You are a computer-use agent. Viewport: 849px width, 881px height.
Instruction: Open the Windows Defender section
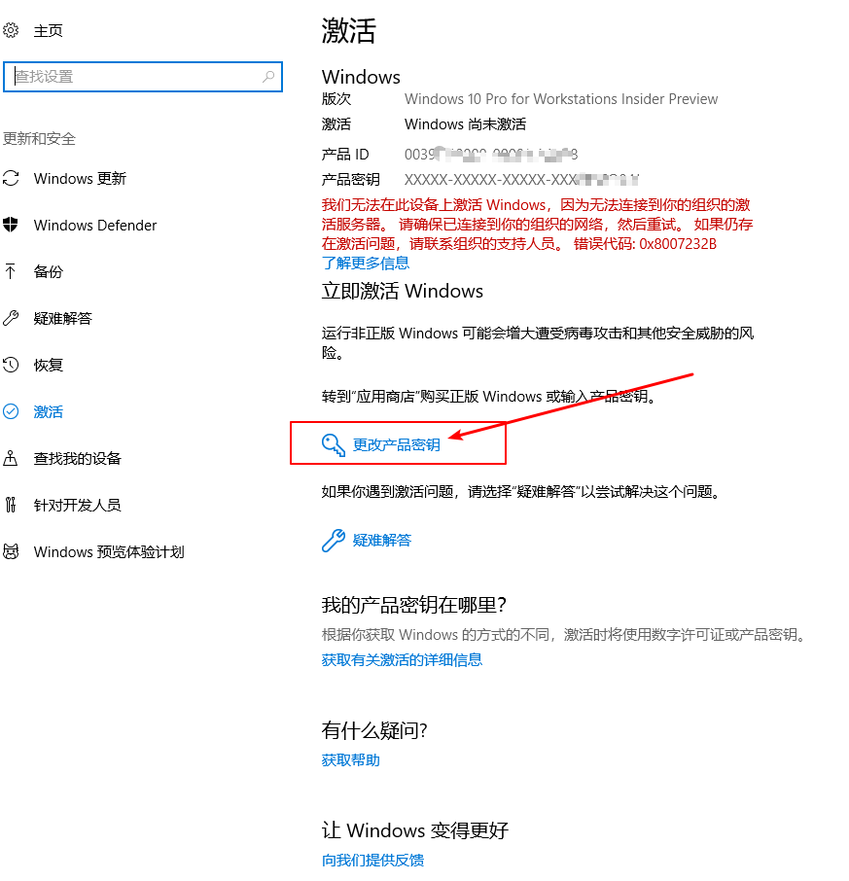[x=95, y=225]
